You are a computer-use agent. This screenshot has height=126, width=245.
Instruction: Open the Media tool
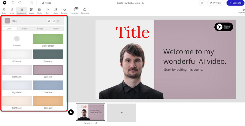point(40,11)
